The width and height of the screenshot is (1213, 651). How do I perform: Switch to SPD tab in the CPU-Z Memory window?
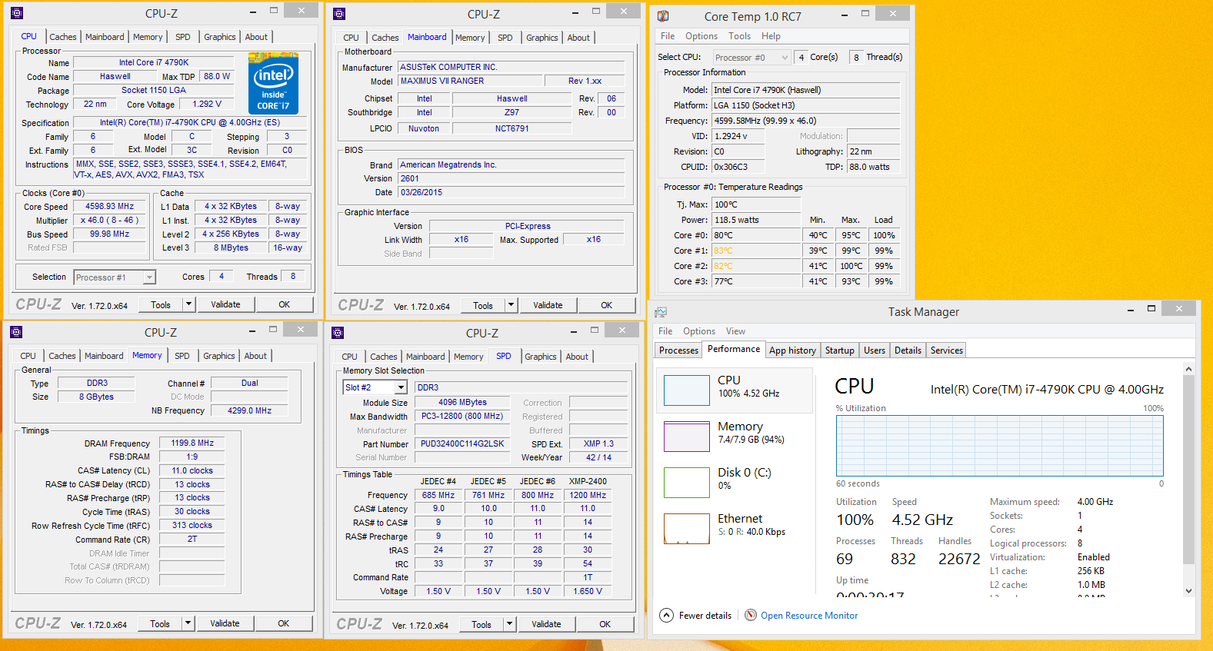(182, 356)
